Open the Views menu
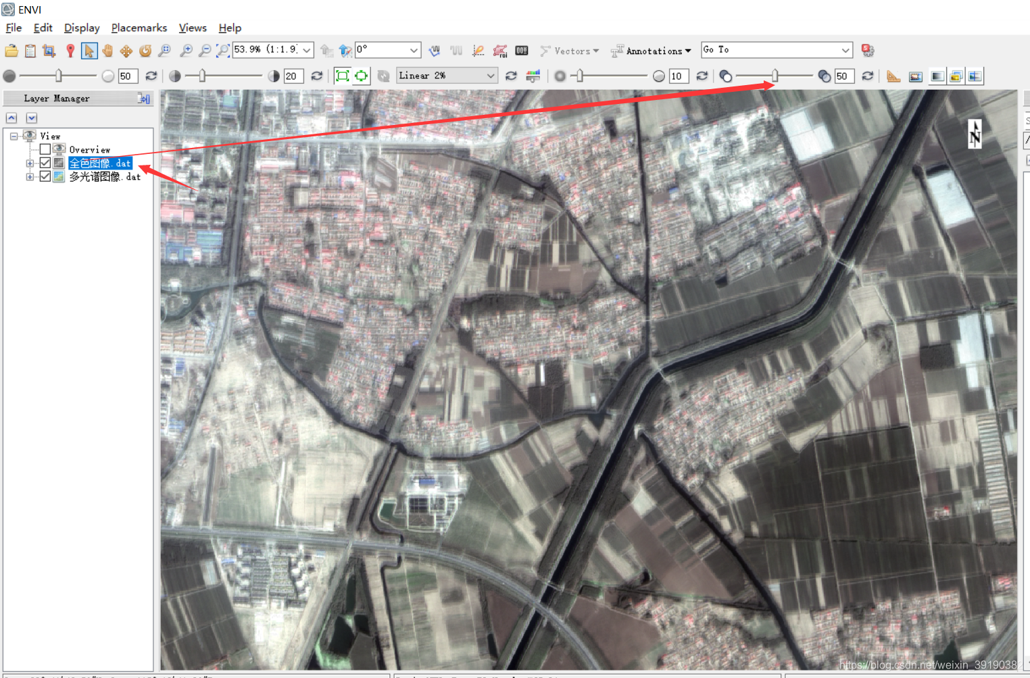The width and height of the screenshot is (1030, 678). [193, 28]
